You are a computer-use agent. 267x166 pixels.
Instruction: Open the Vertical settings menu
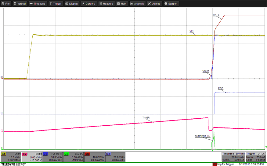click(x=20, y=4)
